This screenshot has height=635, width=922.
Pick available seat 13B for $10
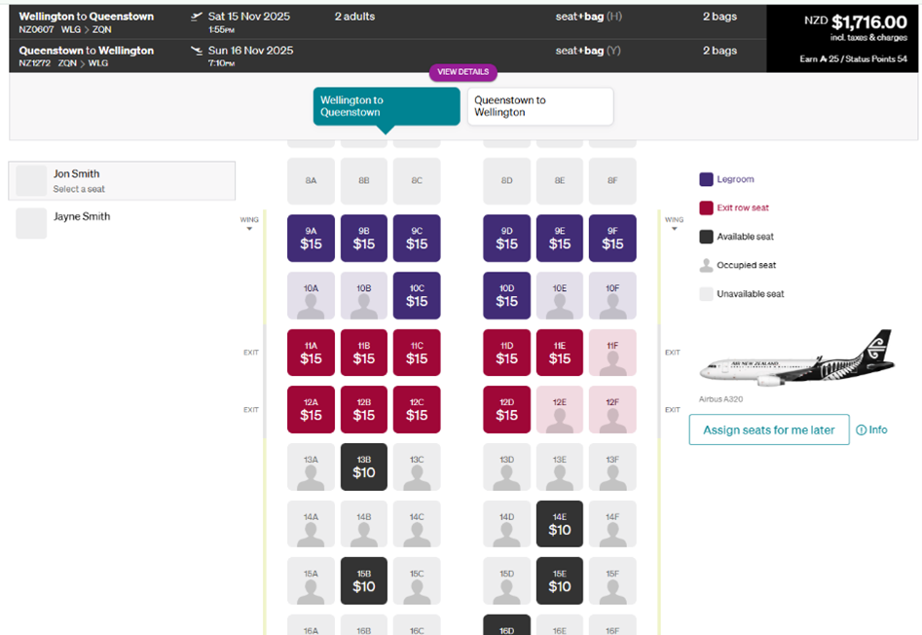coord(364,467)
